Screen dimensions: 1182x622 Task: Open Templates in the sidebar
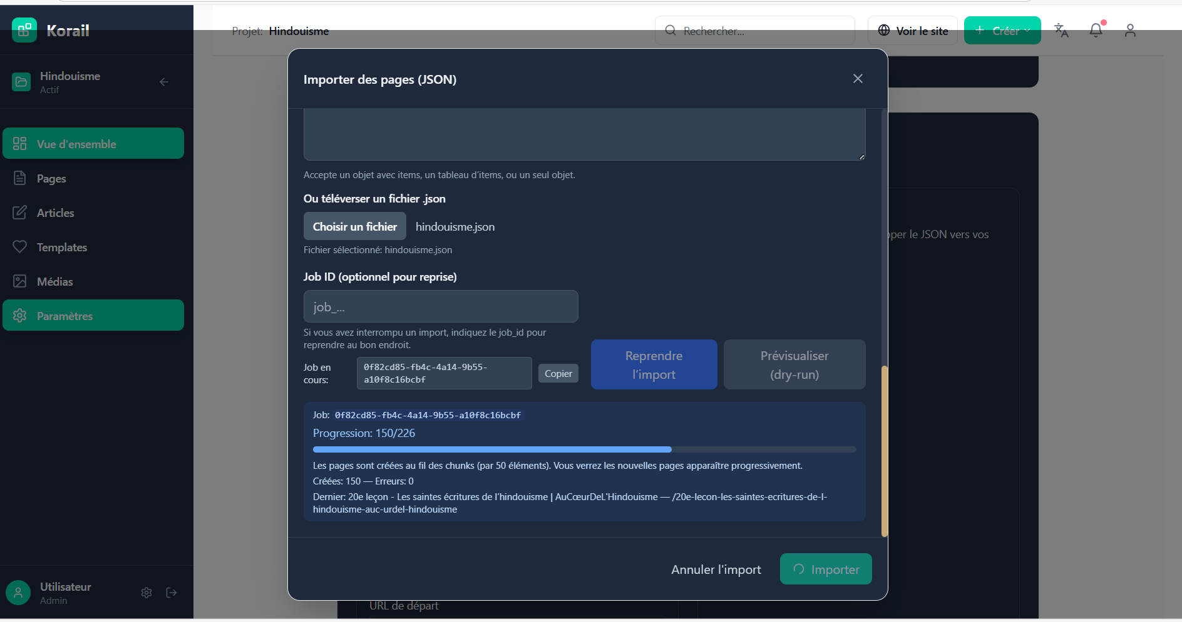tap(61, 248)
